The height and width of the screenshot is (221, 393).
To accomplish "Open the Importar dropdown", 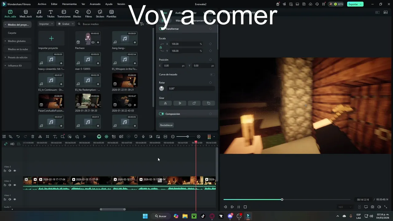I will click(x=46, y=24).
